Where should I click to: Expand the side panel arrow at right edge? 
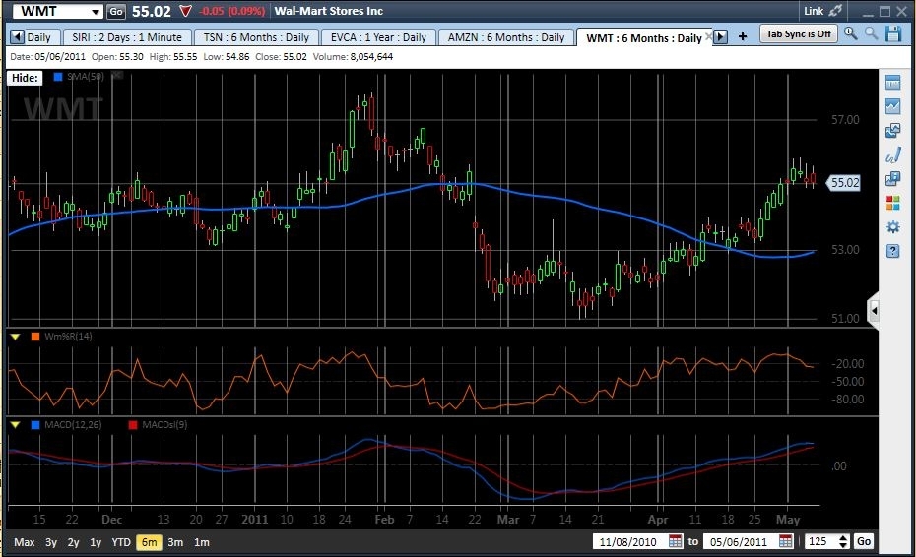click(874, 310)
